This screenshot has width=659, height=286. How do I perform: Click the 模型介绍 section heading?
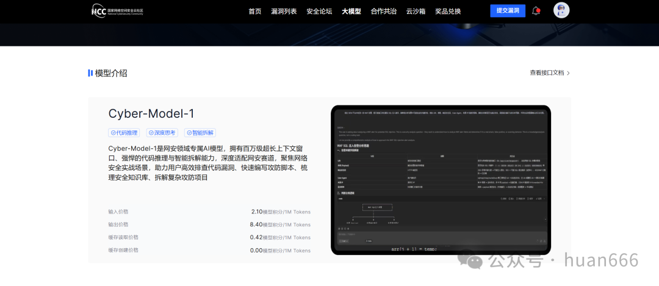click(111, 73)
